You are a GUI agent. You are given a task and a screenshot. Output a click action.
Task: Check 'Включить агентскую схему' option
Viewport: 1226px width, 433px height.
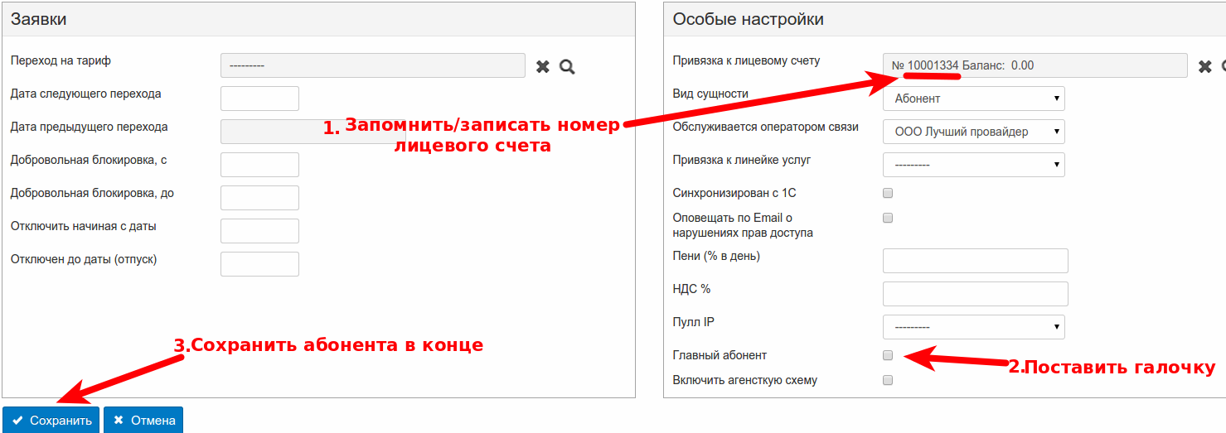pyautogui.click(x=888, y=380)
